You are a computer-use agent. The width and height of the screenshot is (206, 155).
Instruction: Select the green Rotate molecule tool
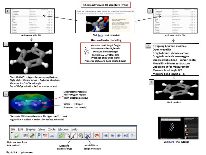click(x=61, y=135)
